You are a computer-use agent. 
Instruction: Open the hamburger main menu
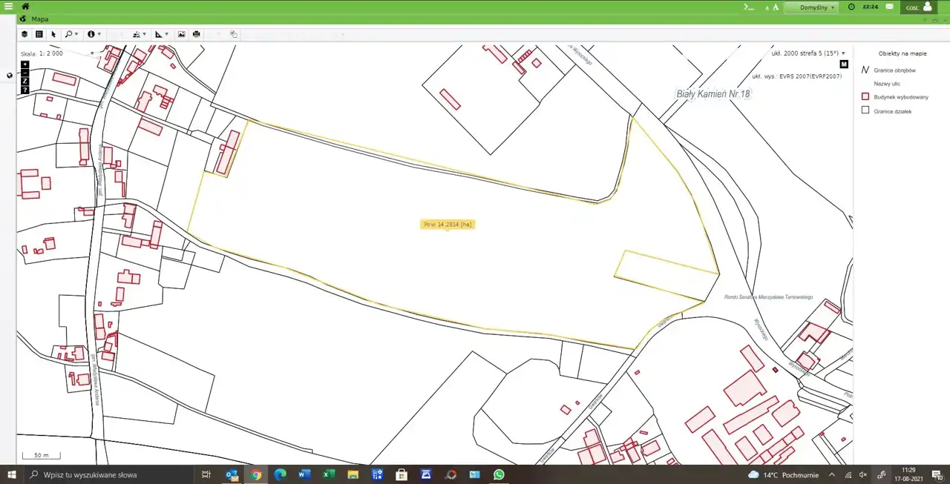8,7
